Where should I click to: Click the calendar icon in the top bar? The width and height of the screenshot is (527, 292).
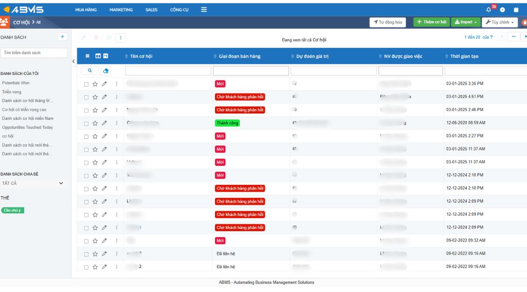516,9
